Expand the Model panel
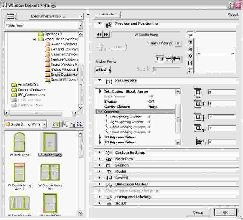Screen dimensions: 243x220 coord(99,171)
